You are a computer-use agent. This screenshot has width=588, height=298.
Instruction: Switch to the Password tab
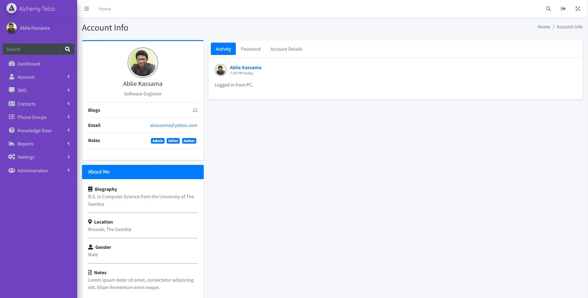click(x=251, y=49)
